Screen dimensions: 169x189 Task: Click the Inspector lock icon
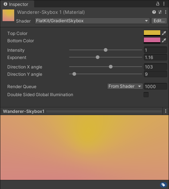pyautogui.click(x=158, y=4)
